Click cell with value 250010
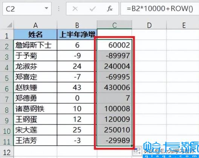This screenshot has height=158, width=199. tap(114, 130)
